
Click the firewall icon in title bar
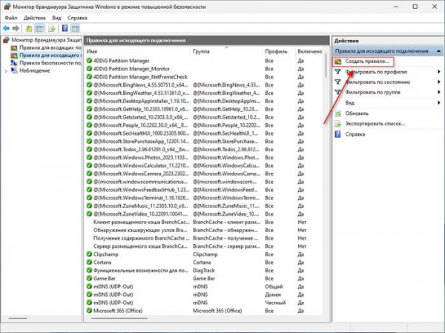click(x=7, y=7)
